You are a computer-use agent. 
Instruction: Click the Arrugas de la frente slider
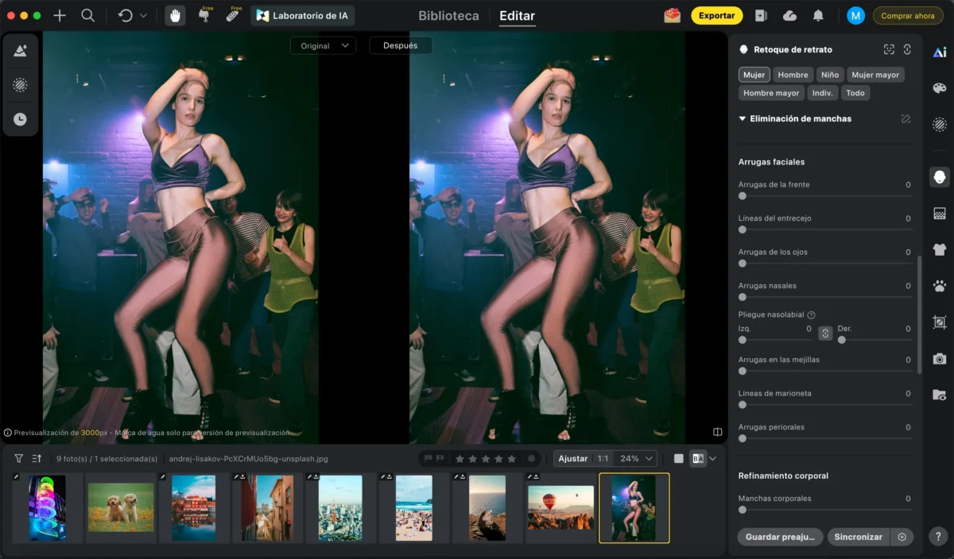[825, 195]
